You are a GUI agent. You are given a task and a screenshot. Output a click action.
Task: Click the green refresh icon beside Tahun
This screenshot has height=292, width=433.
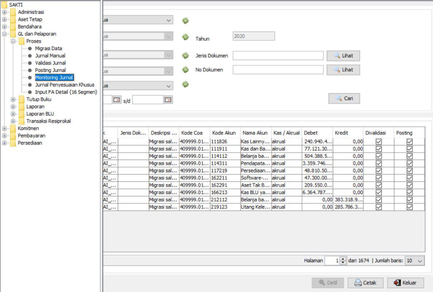185,37
